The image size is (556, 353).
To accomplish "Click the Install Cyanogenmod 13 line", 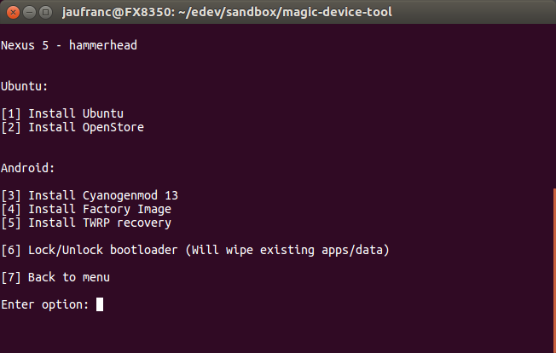I will click(x=90, y=195).
